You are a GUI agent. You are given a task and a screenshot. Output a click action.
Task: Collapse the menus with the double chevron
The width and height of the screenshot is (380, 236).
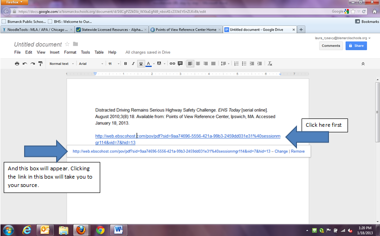pyautogui.click(x=363, y=64)
